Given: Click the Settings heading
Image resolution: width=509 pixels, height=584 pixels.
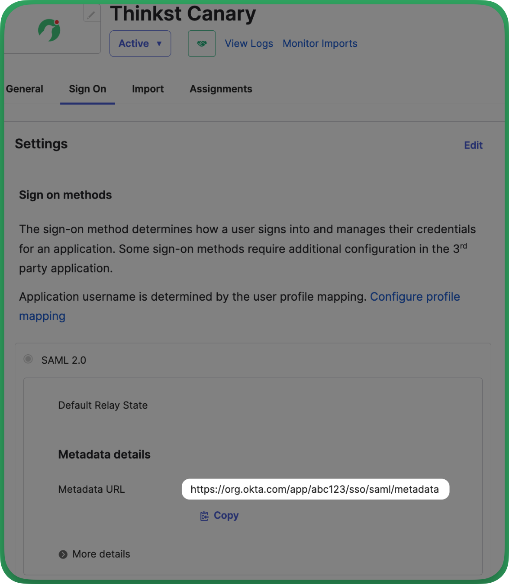Looking at the screenshot, I should 41,144.
